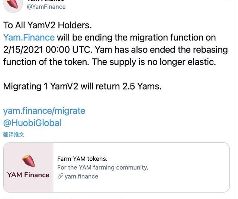Click the 'To All YamV2 Holders.' line

[47, 25]
